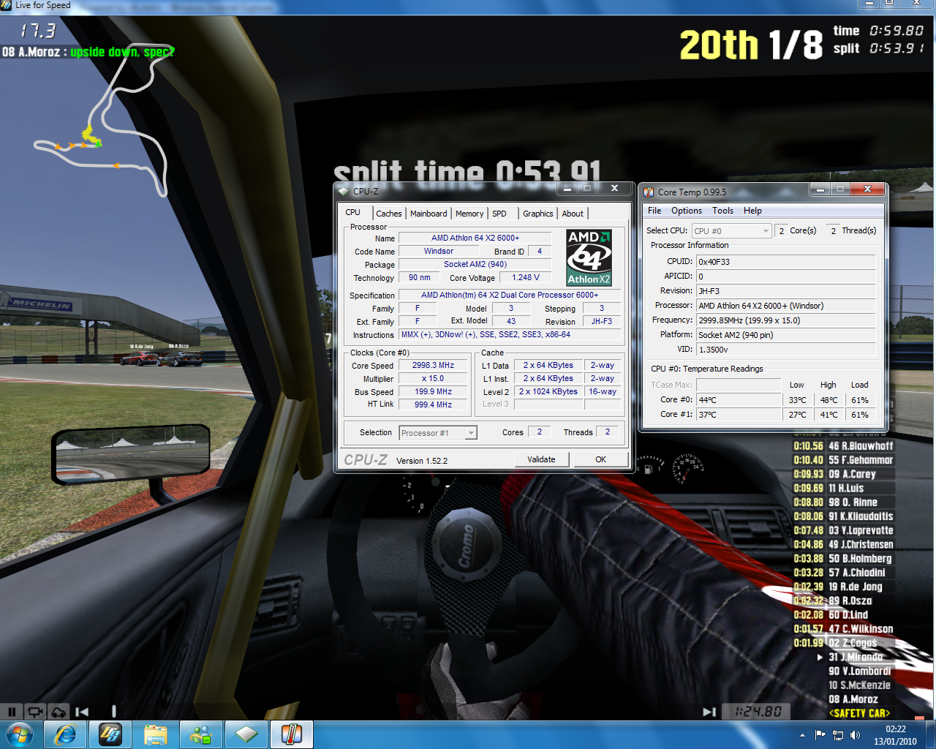Screen dimensions: 936x749
Task: Select driver 03 Y.Laprevotte in standings
Action: (x=861, y=530)
